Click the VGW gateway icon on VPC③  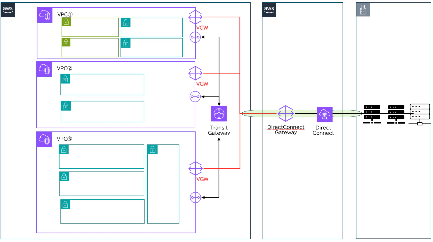196,168
